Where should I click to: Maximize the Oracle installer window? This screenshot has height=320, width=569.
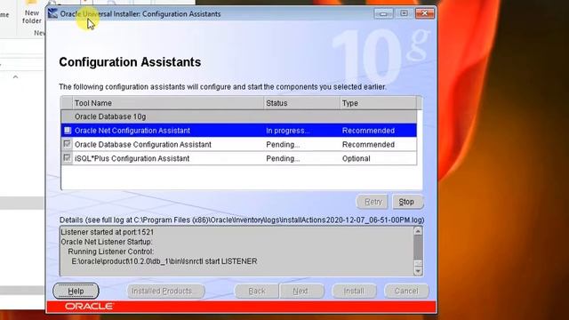tap(404, 13)
